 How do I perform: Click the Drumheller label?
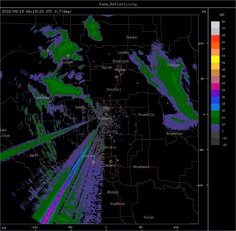[175, 134]
